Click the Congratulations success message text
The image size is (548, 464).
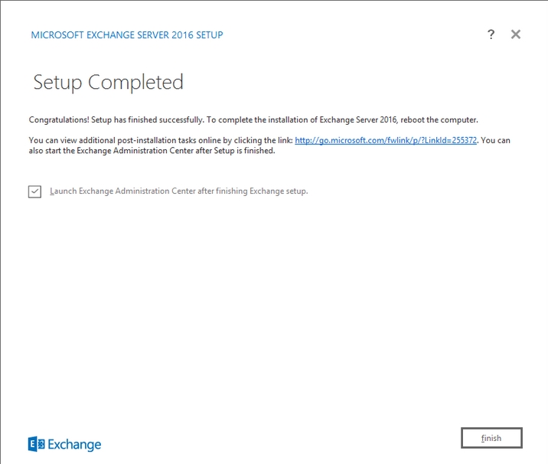pos(253,120)
